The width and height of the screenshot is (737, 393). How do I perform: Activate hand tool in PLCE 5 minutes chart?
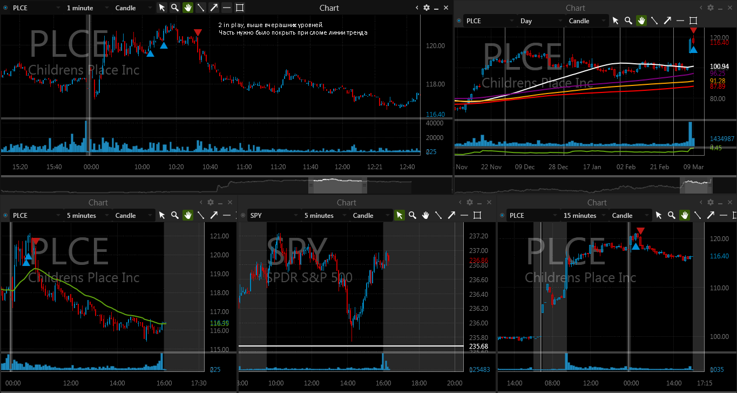coord(188,215)
